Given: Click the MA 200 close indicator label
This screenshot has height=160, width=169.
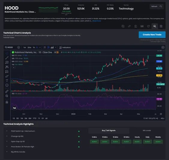Looking at the screenshot, I should (17, 61).
